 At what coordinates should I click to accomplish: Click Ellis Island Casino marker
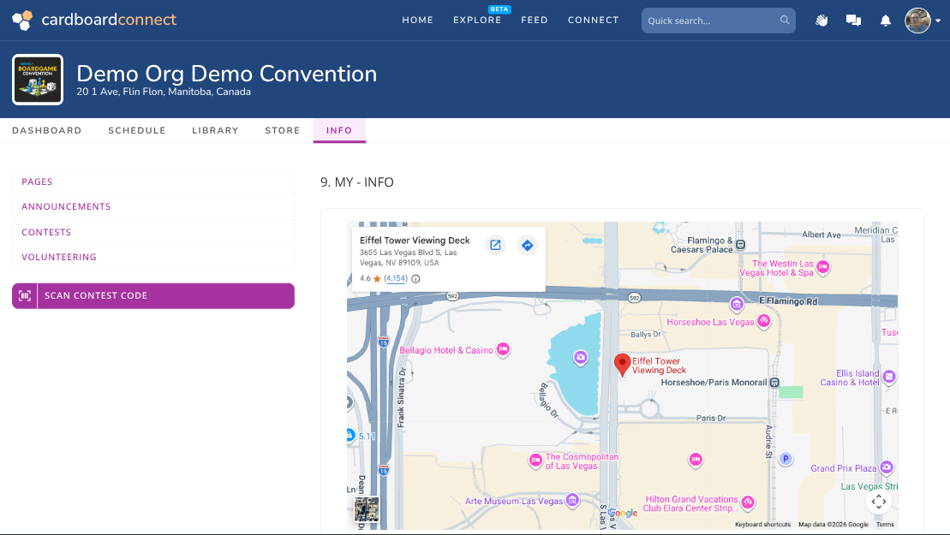click(x=889, y=377)
